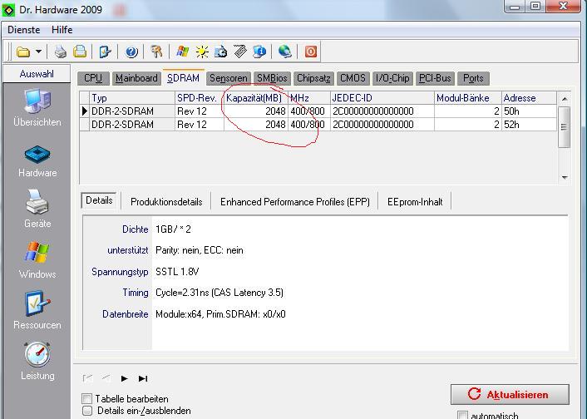The image size is (587, 419).
Task: Switch to the PCI-Bus tab
Action: [435, 78]
